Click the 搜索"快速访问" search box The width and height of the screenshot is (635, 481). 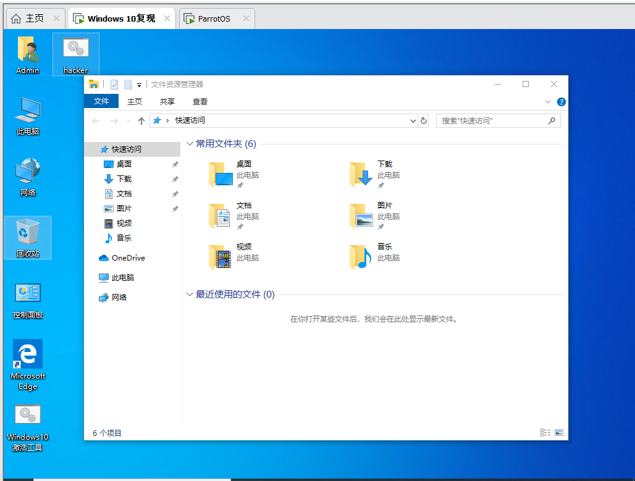point(498,120)
